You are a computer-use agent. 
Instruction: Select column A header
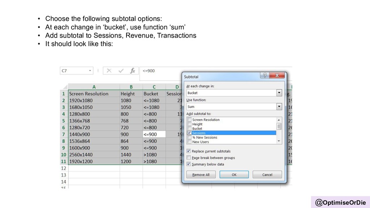(x=94, y=87)
